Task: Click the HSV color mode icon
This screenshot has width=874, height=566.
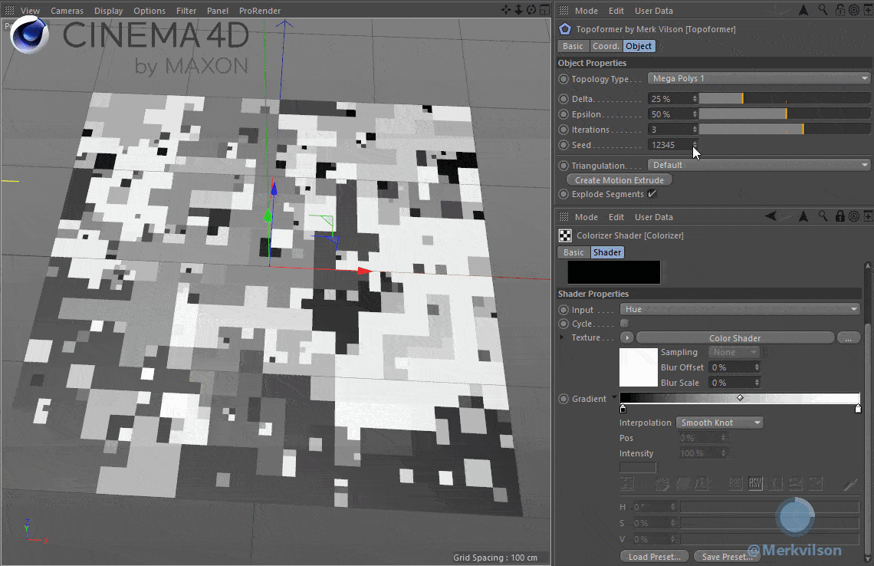Action: pos(755,484)
